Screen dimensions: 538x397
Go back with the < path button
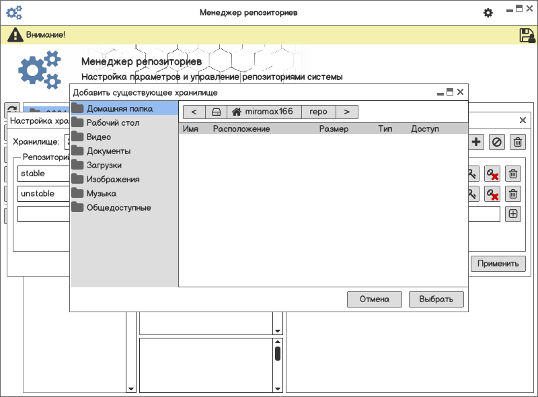194,112
